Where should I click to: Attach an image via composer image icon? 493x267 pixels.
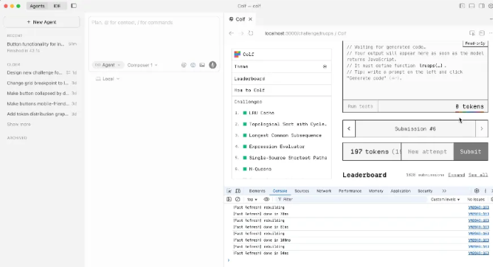click(x=202, y=65)
